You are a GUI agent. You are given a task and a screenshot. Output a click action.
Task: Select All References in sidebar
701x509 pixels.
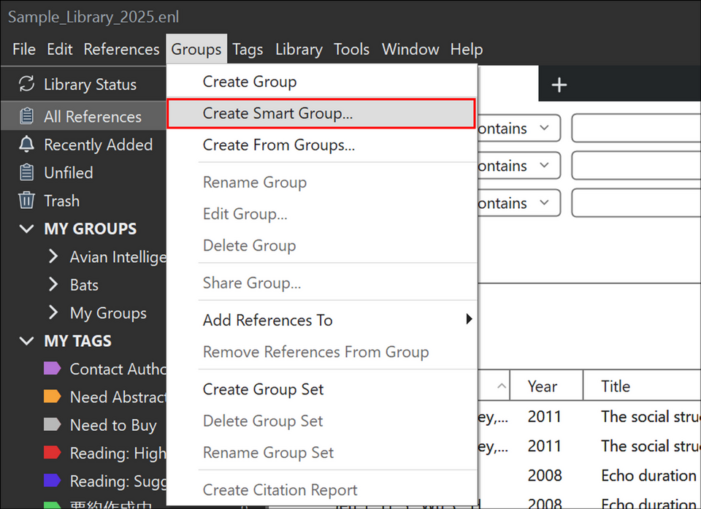[x=83, y=116]
